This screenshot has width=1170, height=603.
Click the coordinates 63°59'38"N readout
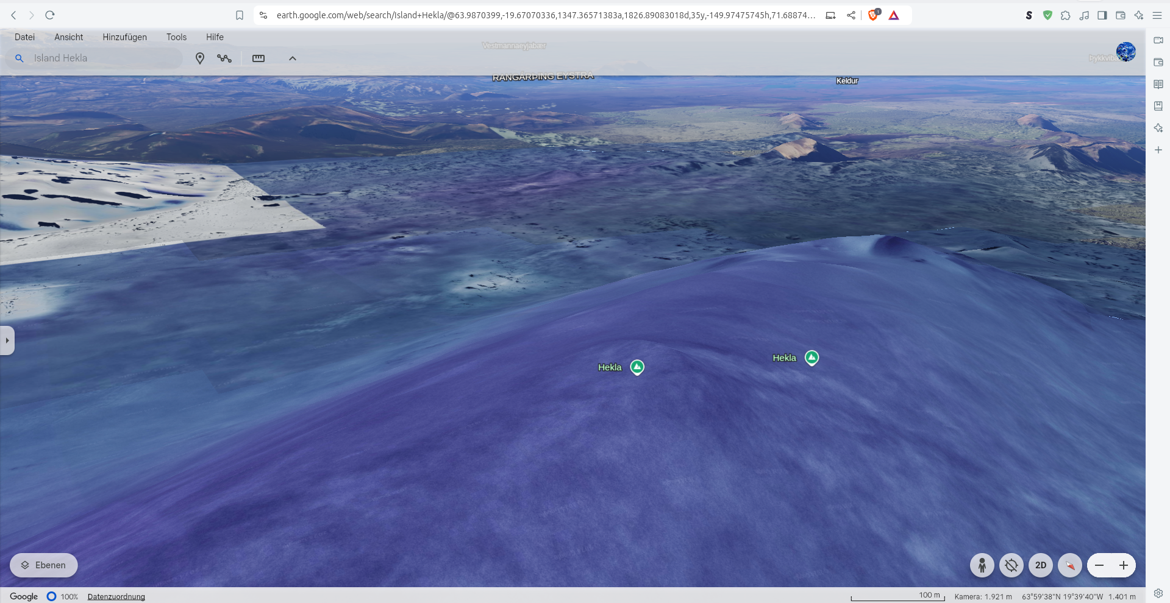[1062, 597]
